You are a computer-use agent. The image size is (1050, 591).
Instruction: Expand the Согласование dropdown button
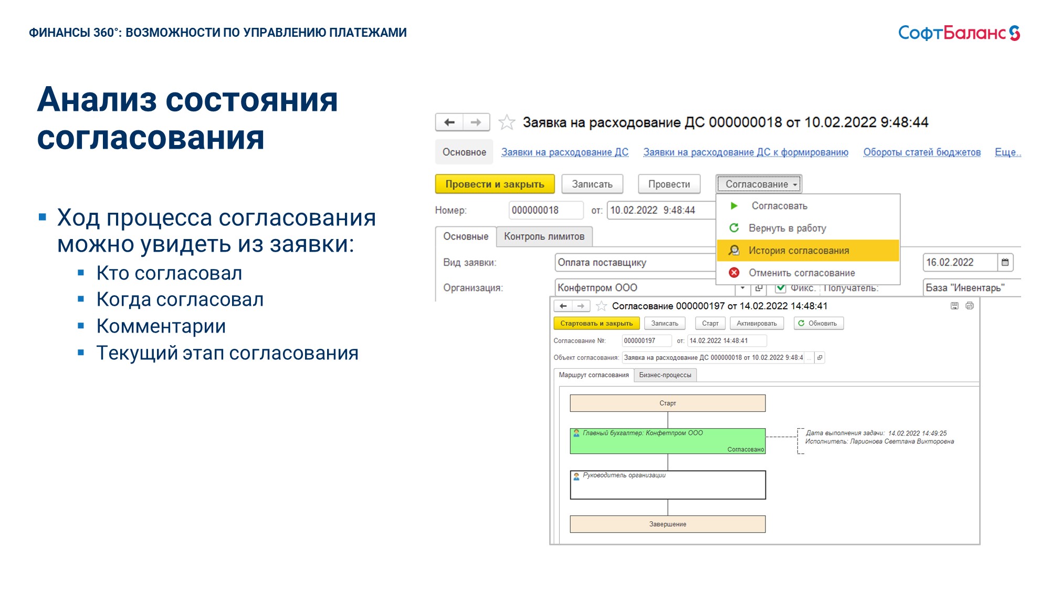pos(759,184)
